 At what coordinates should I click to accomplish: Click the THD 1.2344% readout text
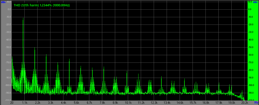42,5
